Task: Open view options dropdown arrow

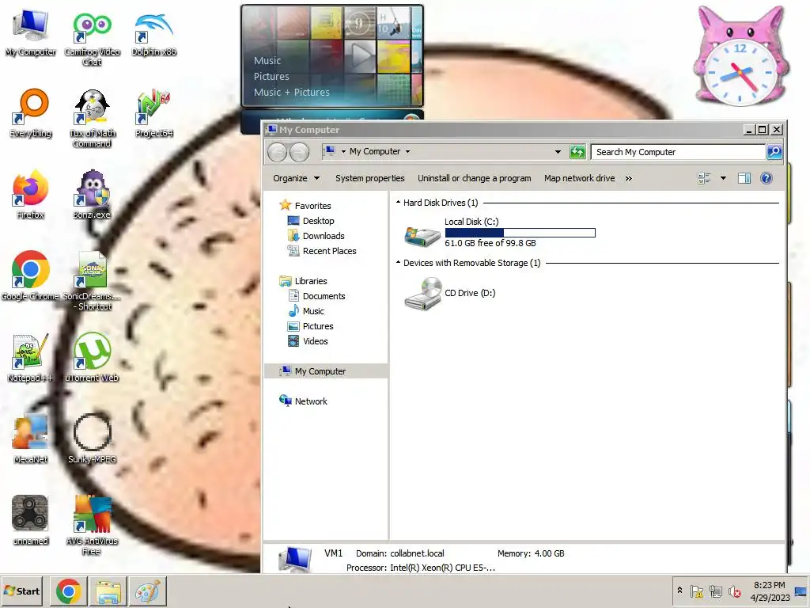Action: [723, 178]
